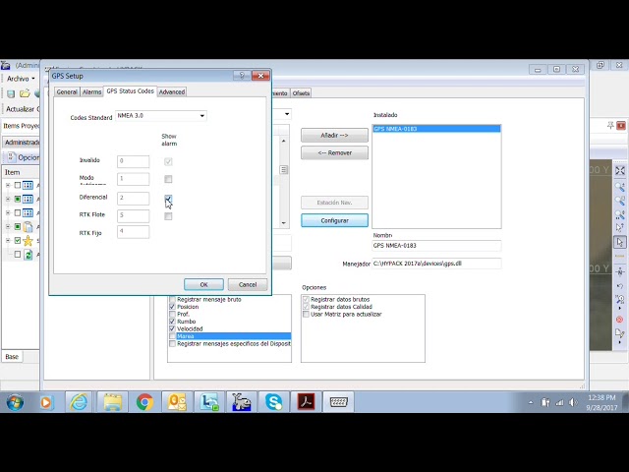This screenshot has height=472, width=629.
Task: Pin the side panel with pushpin icon
Action: [x=610, y=126]
